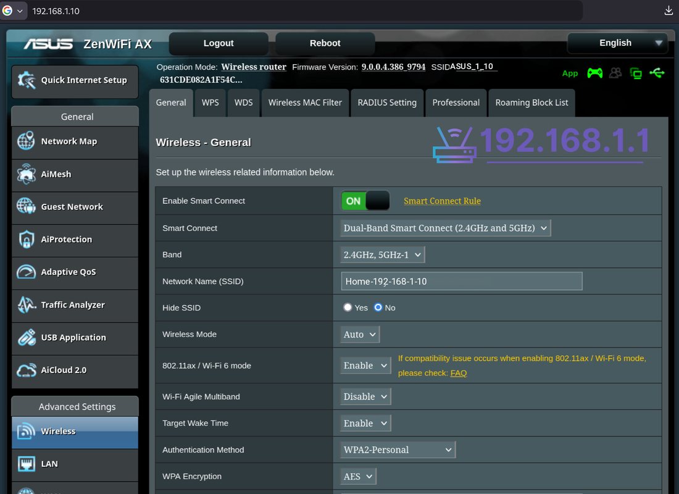Select No for Hide SSID
Image resolution: width=679 pixels, height=494 pixels.
378,308
